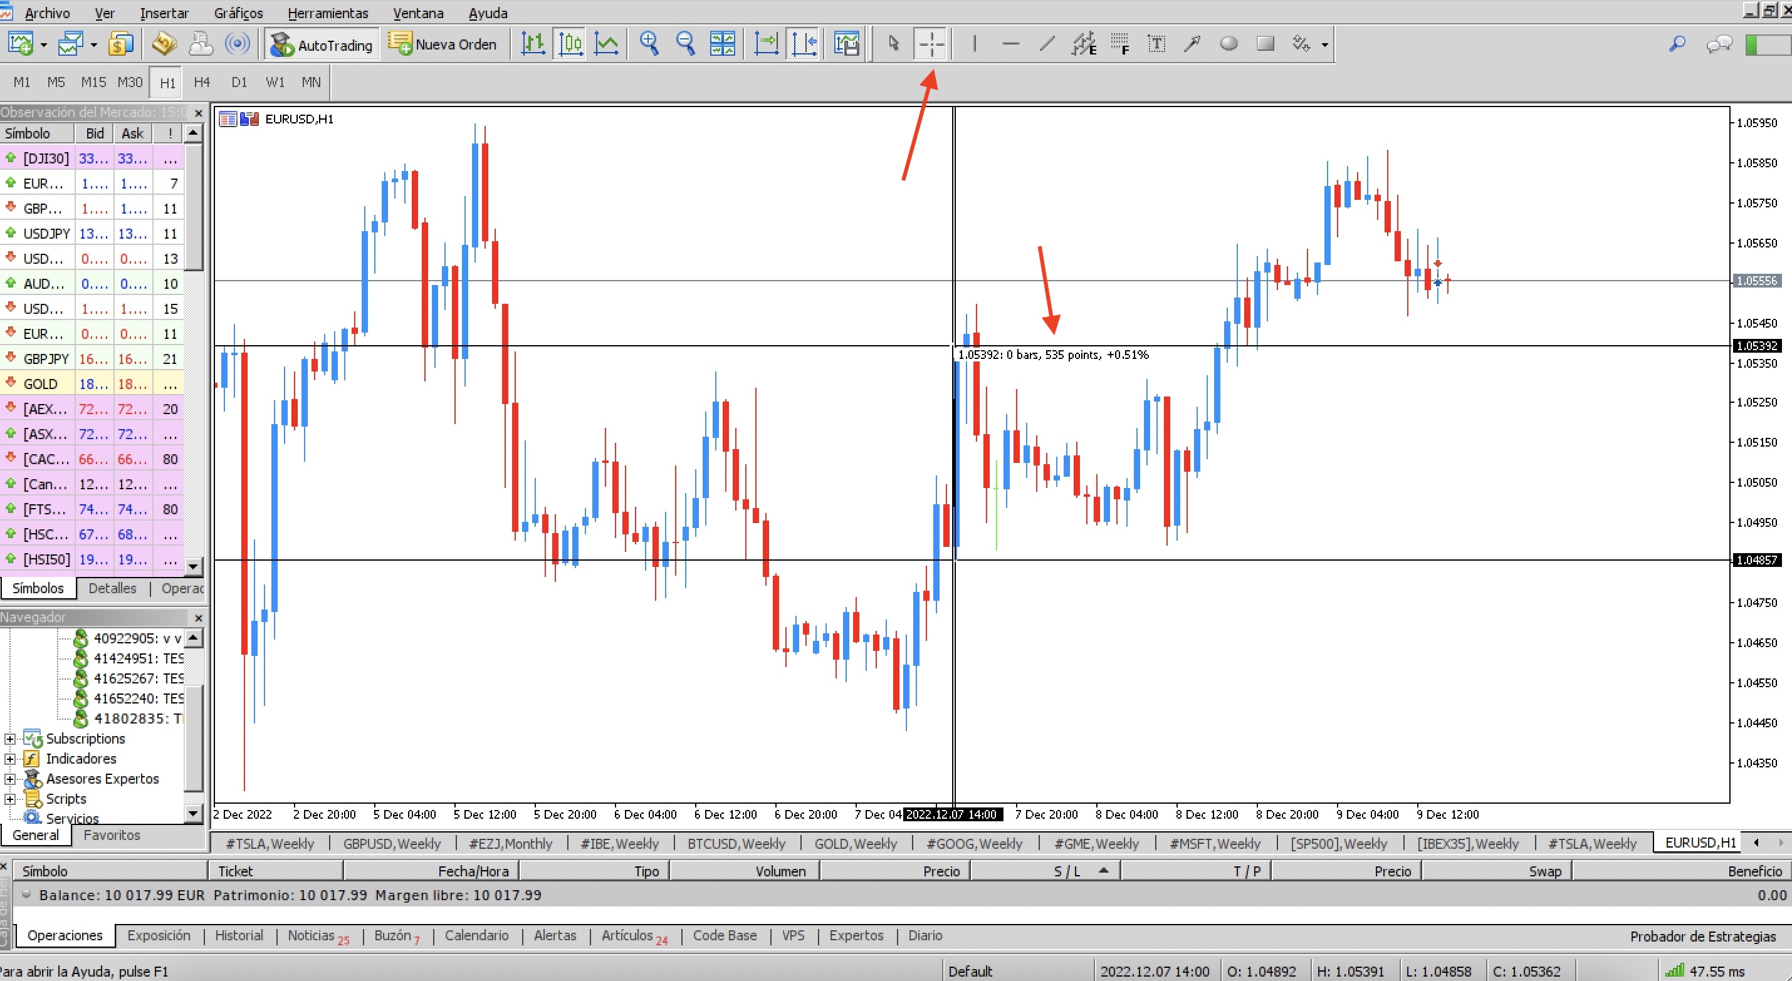
Task: Switch to Favoritos tab in Navigator
Action: click(112, 835)
